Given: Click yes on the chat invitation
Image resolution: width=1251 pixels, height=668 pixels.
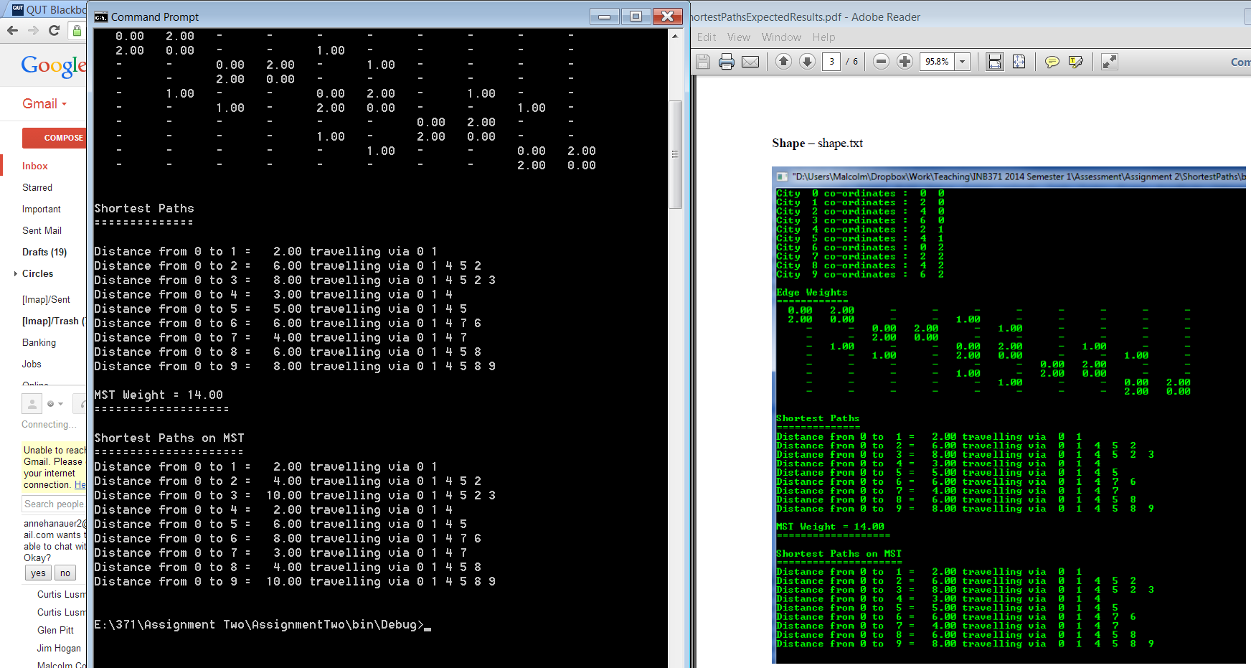Looking at the screenshot, I should pyautogui.click(x=38, y=573).
